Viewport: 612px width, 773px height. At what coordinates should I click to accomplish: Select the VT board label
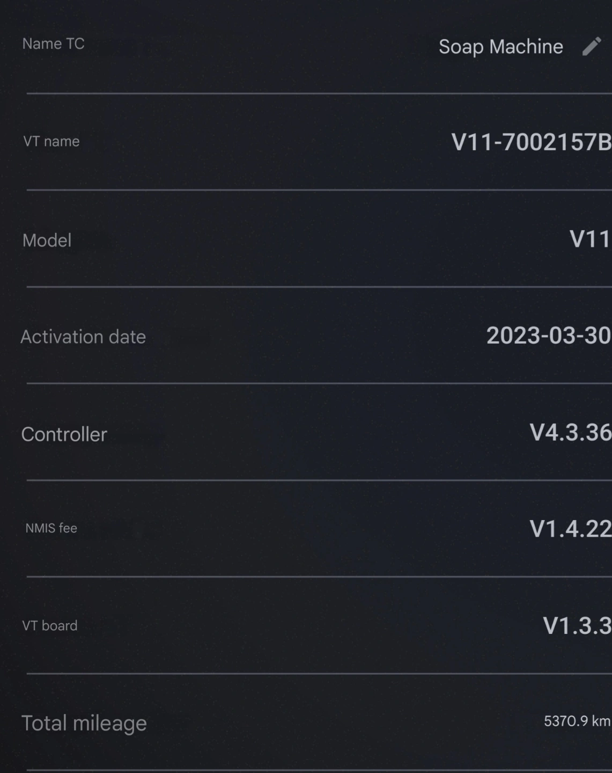(x=50, y=625)
